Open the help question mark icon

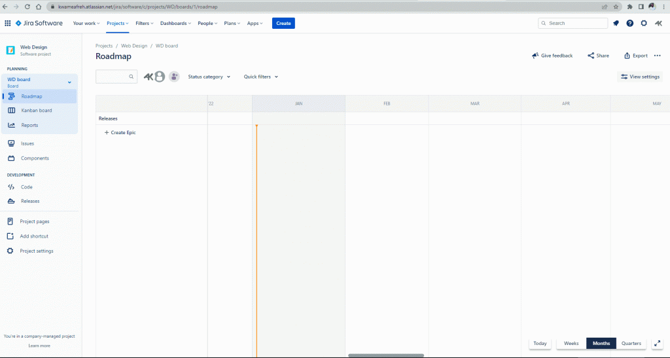point(630,23)
